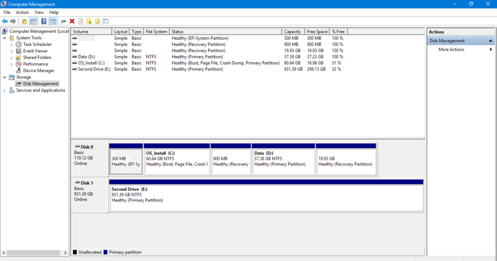Click the Task Scheduler clock icon
Viewport: 497px width, 261px height.
click(19, 44)
